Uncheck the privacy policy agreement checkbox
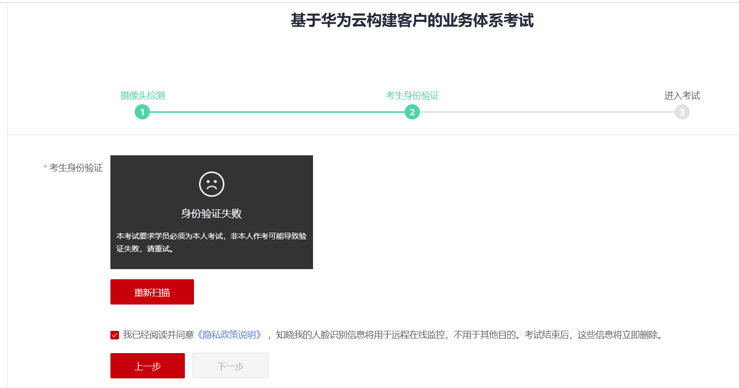Image resolution: width=739 pixels, height=388 pixels. click(x=114, y=335)
